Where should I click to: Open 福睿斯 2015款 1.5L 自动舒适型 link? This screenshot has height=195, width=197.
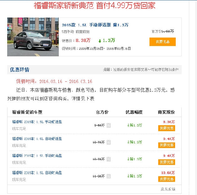click(x=37, y=139)
